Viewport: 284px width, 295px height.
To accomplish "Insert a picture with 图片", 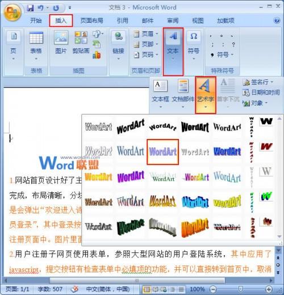I will click(61, 43).
